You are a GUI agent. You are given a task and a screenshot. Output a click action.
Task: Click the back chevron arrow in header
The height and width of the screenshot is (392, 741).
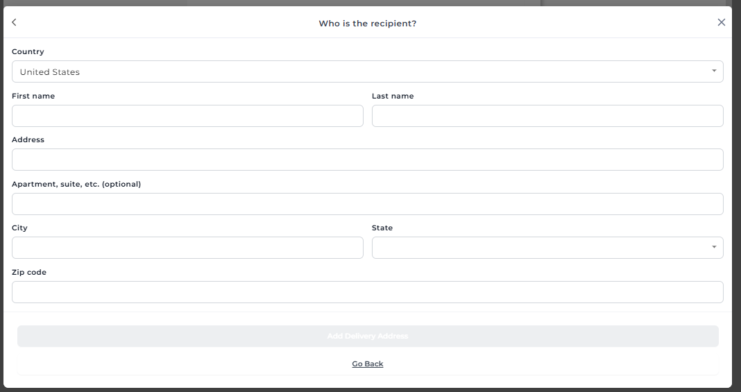point(14,22)
